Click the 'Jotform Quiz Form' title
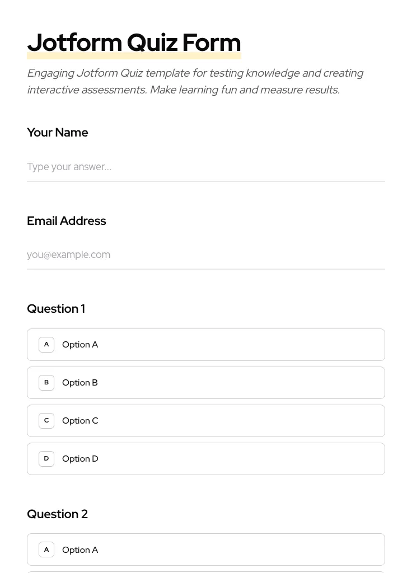 coord(134,42)
